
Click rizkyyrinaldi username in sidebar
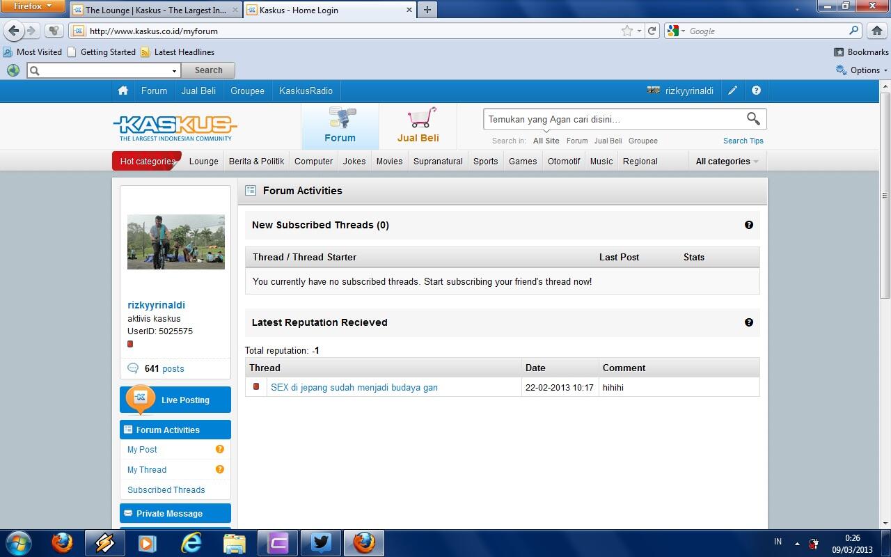[x=156, y=305]
